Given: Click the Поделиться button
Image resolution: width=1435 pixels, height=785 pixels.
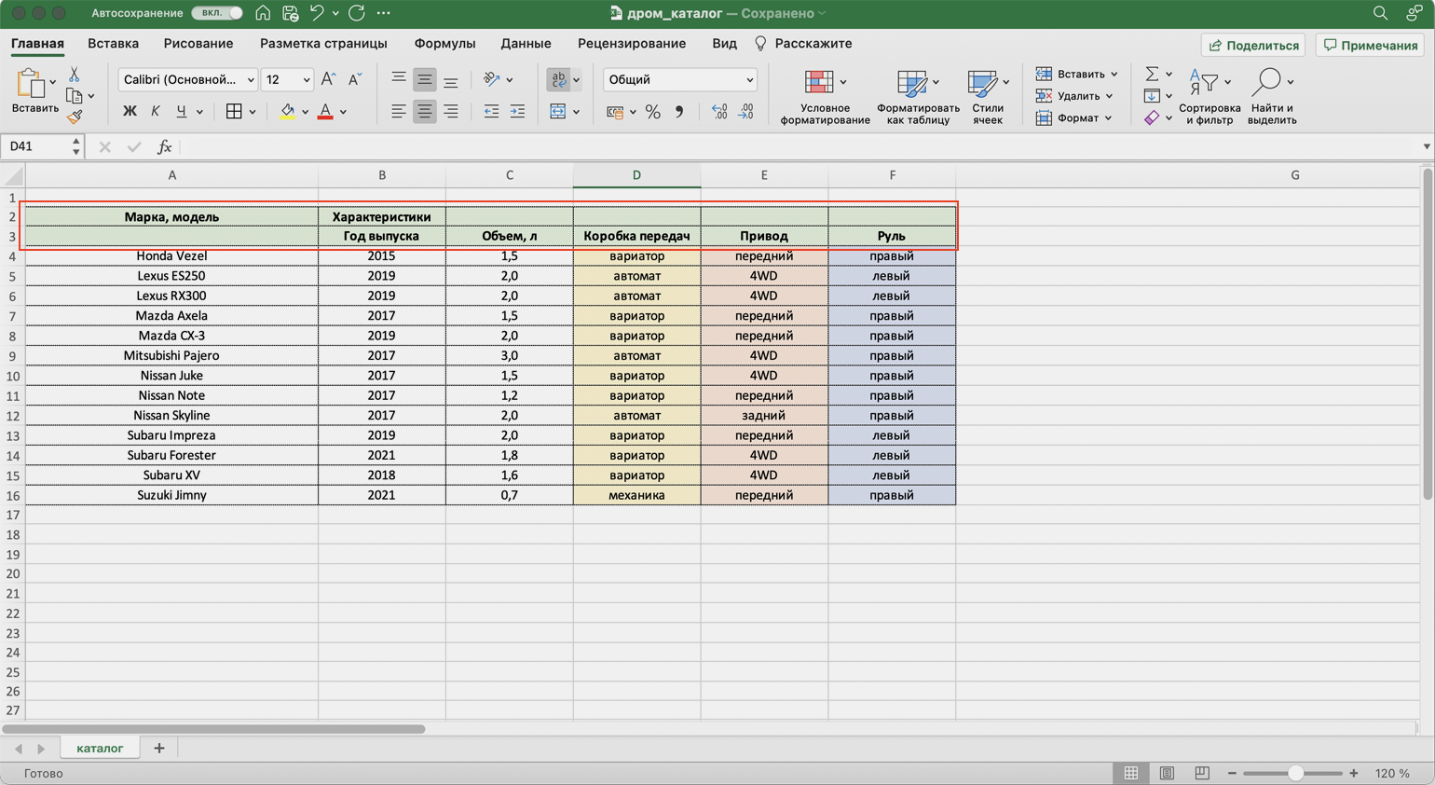Looking at the screenshot, I should coord(1253,45).
